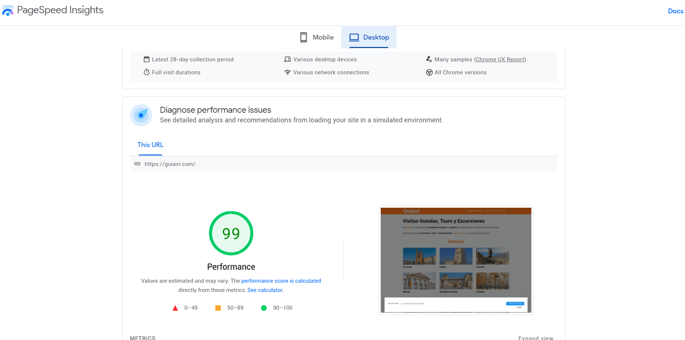Open the Docs link
The width and height of the screenshot is (685, 340).
(x=675, y=11)
